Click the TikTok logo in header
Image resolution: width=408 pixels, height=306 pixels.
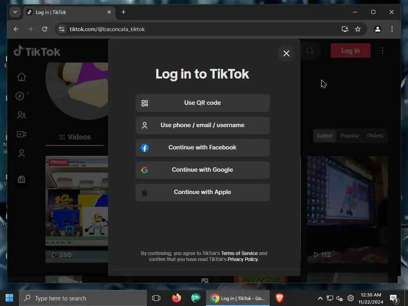click(x=37, y=51)
